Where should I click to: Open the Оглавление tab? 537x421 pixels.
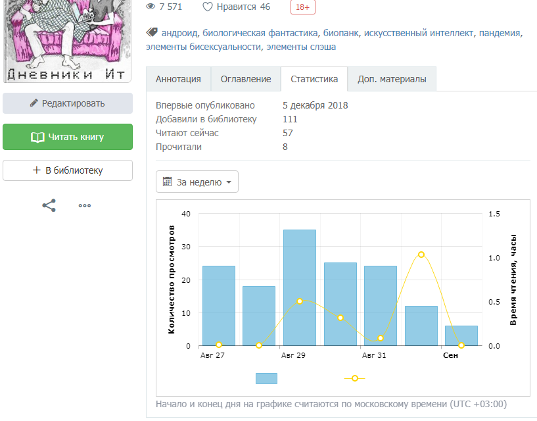tap(246, 79)
